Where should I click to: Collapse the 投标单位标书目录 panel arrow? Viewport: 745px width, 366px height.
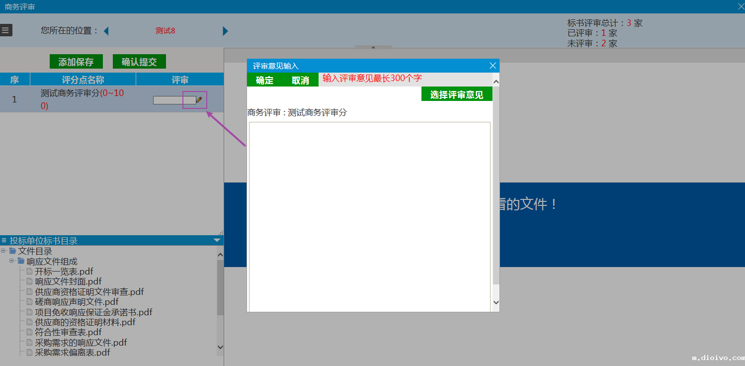pyautogui.click(x=217, y=240)
